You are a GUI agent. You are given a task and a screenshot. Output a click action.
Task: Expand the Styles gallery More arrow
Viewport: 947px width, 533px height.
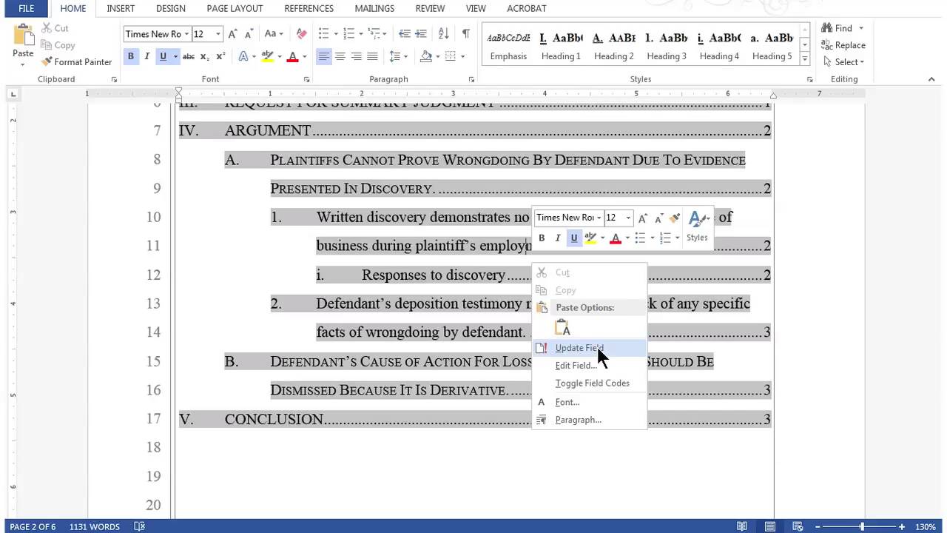click(x=804, y=58)
